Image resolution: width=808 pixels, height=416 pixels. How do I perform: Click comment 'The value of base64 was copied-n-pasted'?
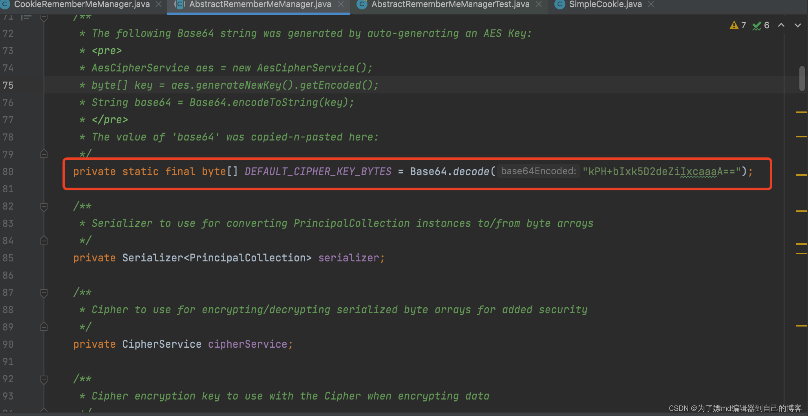point(235,137)
